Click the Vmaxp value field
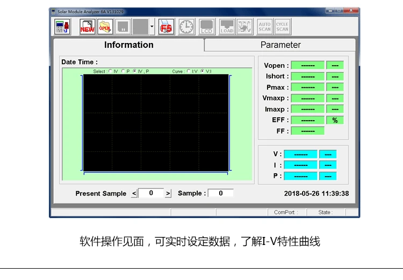The image size is (403, 280). [x=308, y=99]
